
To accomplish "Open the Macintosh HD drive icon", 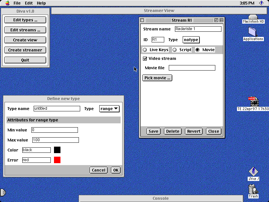I will (x=253, y=17).
